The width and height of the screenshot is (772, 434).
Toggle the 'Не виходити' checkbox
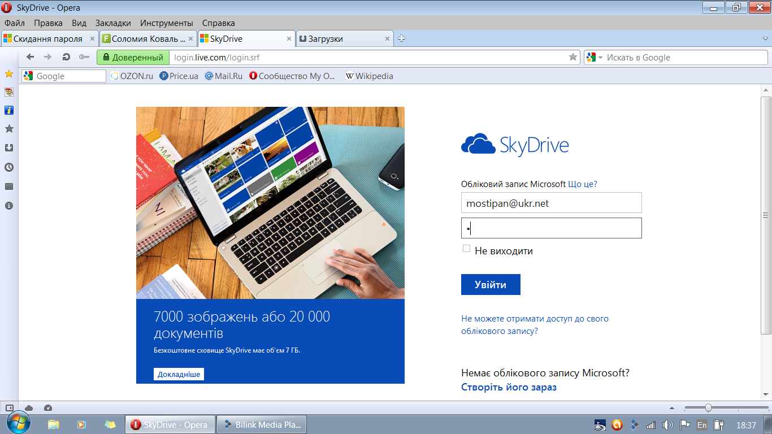[466, 249]
